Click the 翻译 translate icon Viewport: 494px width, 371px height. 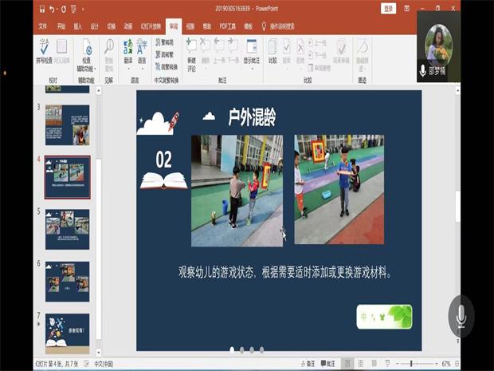coord(127,51)
